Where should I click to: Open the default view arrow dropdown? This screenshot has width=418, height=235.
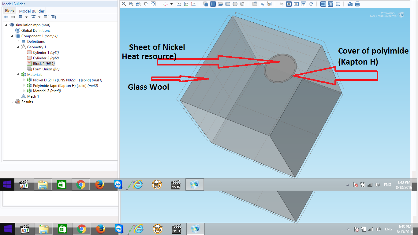[171, 4]
